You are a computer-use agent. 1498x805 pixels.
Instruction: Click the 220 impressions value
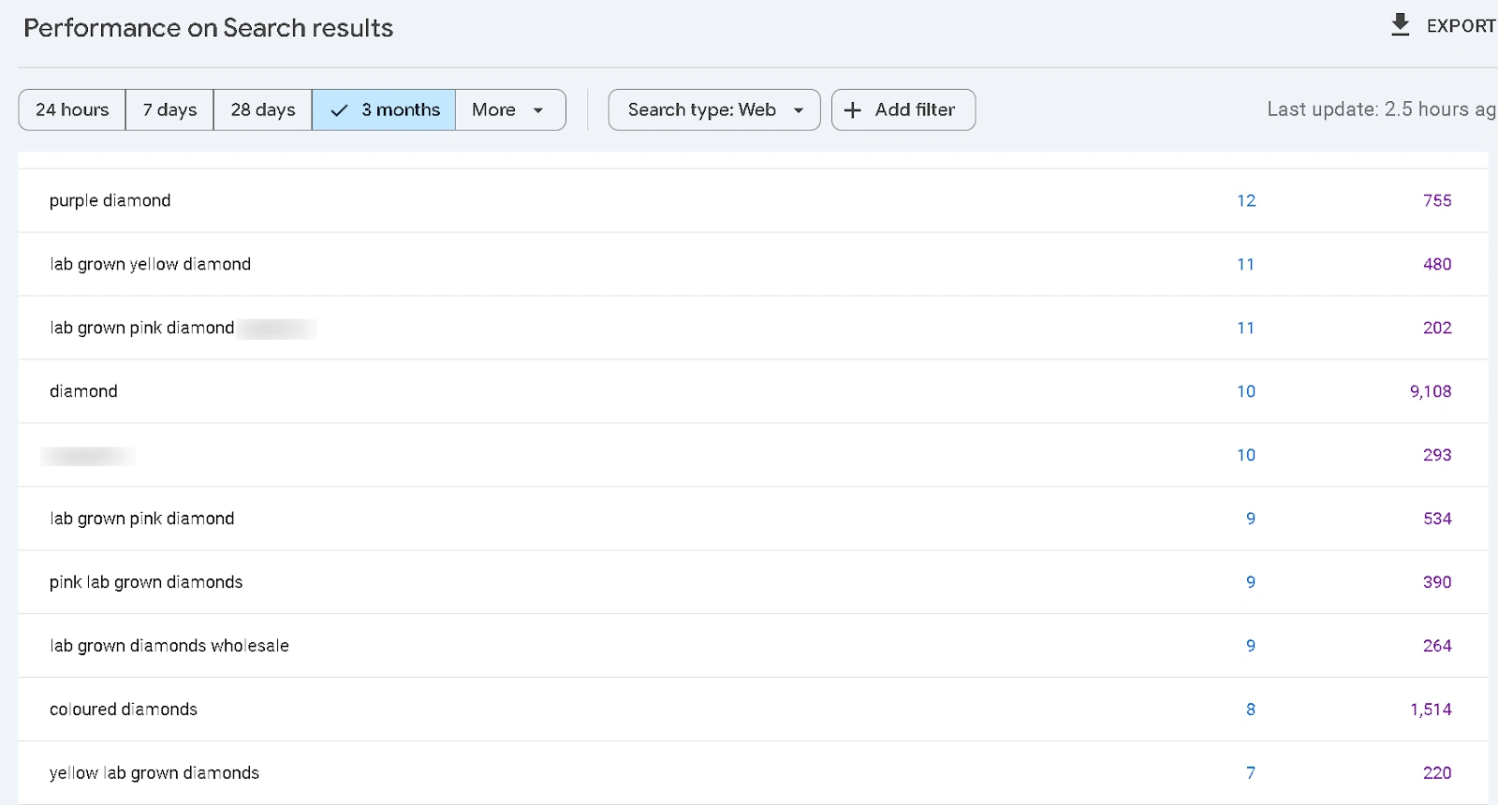[x=1437, y=773]
